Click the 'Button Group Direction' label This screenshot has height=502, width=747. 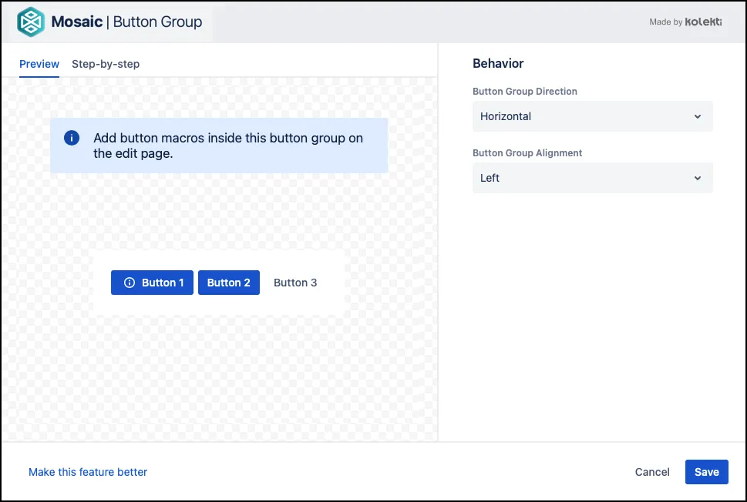coord(524,92)
